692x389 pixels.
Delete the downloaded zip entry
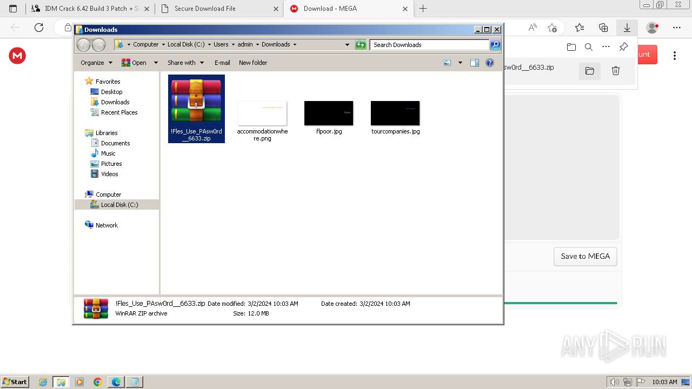click(x=615, y=71)
